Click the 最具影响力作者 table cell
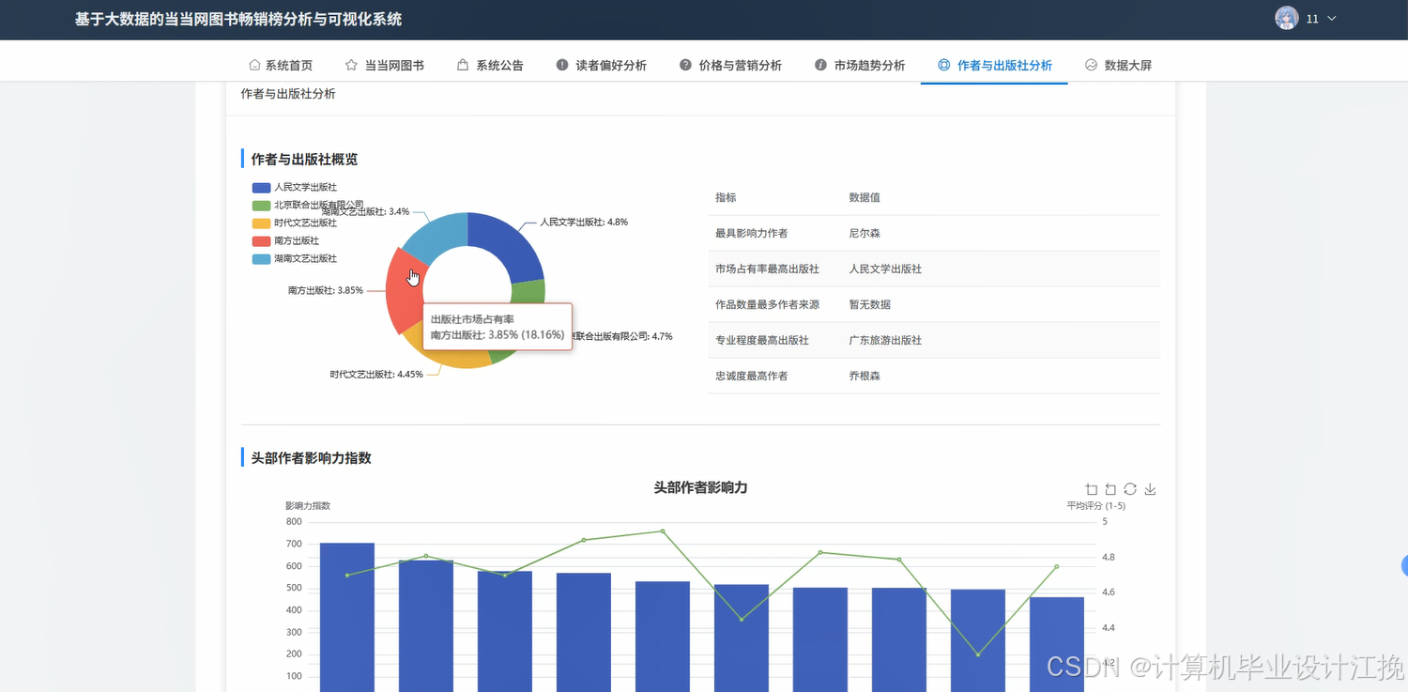Image resolution: width=1408 pixels, height=692 pixels. point(751,233)
